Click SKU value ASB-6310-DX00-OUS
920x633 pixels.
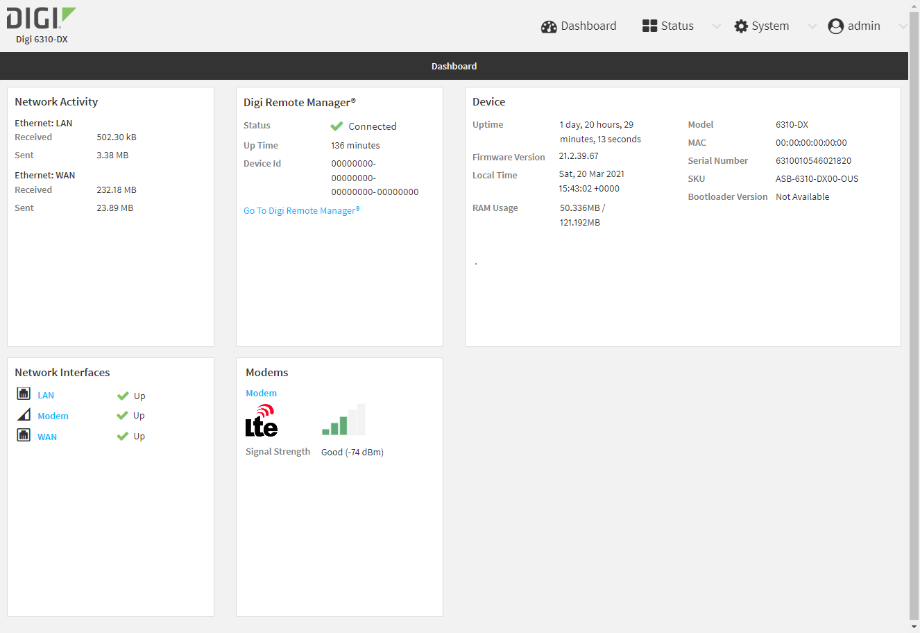pyautogui.click(x=817, y=179)
